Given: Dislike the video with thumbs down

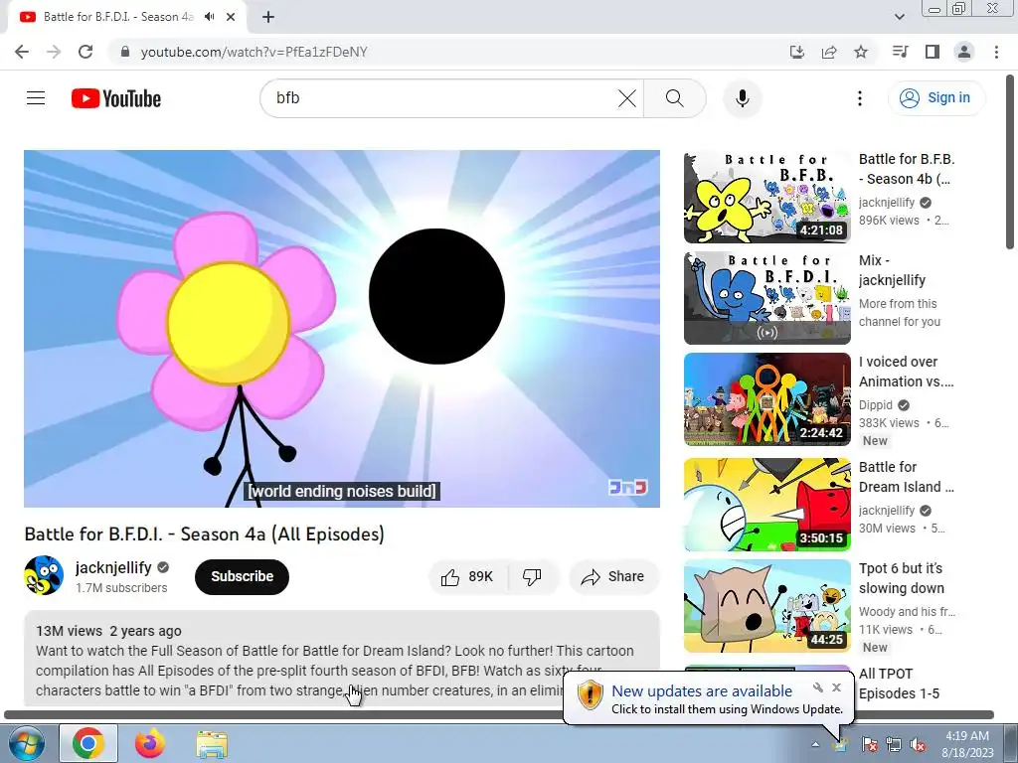Looking at the screenshot, I should pos(532,576).
